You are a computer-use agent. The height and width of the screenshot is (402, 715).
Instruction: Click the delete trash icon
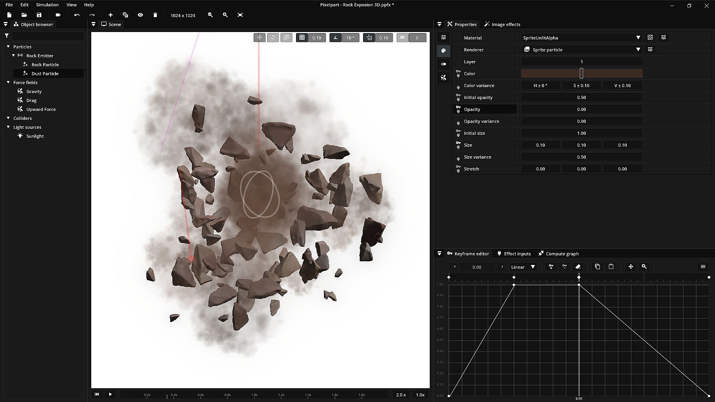click(x=155, y=15)
